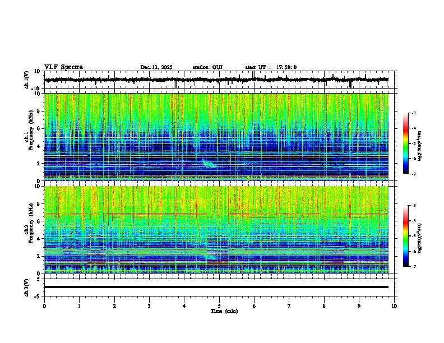Click time axis tick label "3"

coord(149,306)
